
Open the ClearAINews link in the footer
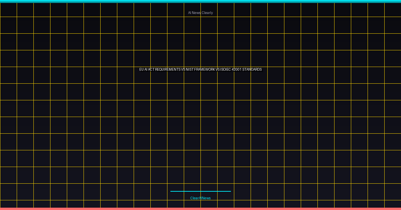point(200,198)
